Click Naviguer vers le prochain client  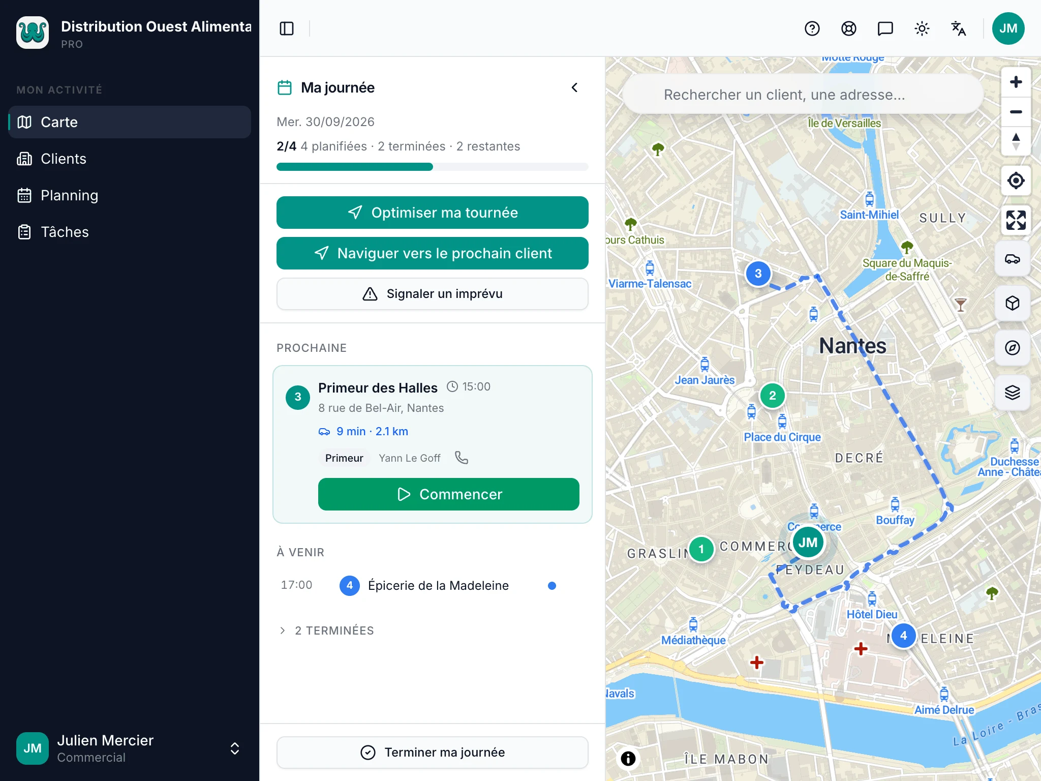[x=433, y=253]
